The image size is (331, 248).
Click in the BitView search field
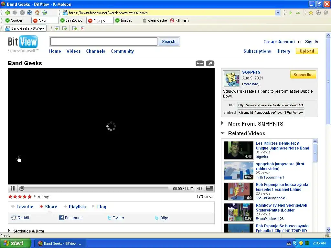104,42
